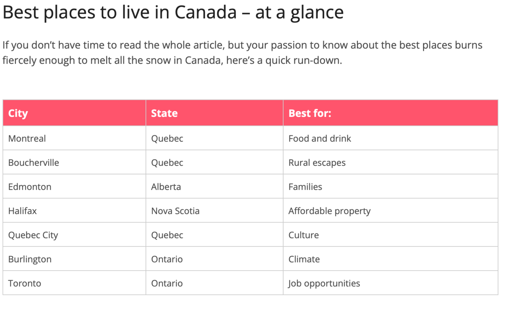Click the Nova Scotia state cell

coord(176,211)
